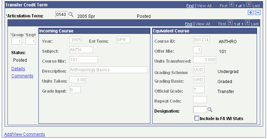Show previous row in inner course header

click(x=230, y=23)
